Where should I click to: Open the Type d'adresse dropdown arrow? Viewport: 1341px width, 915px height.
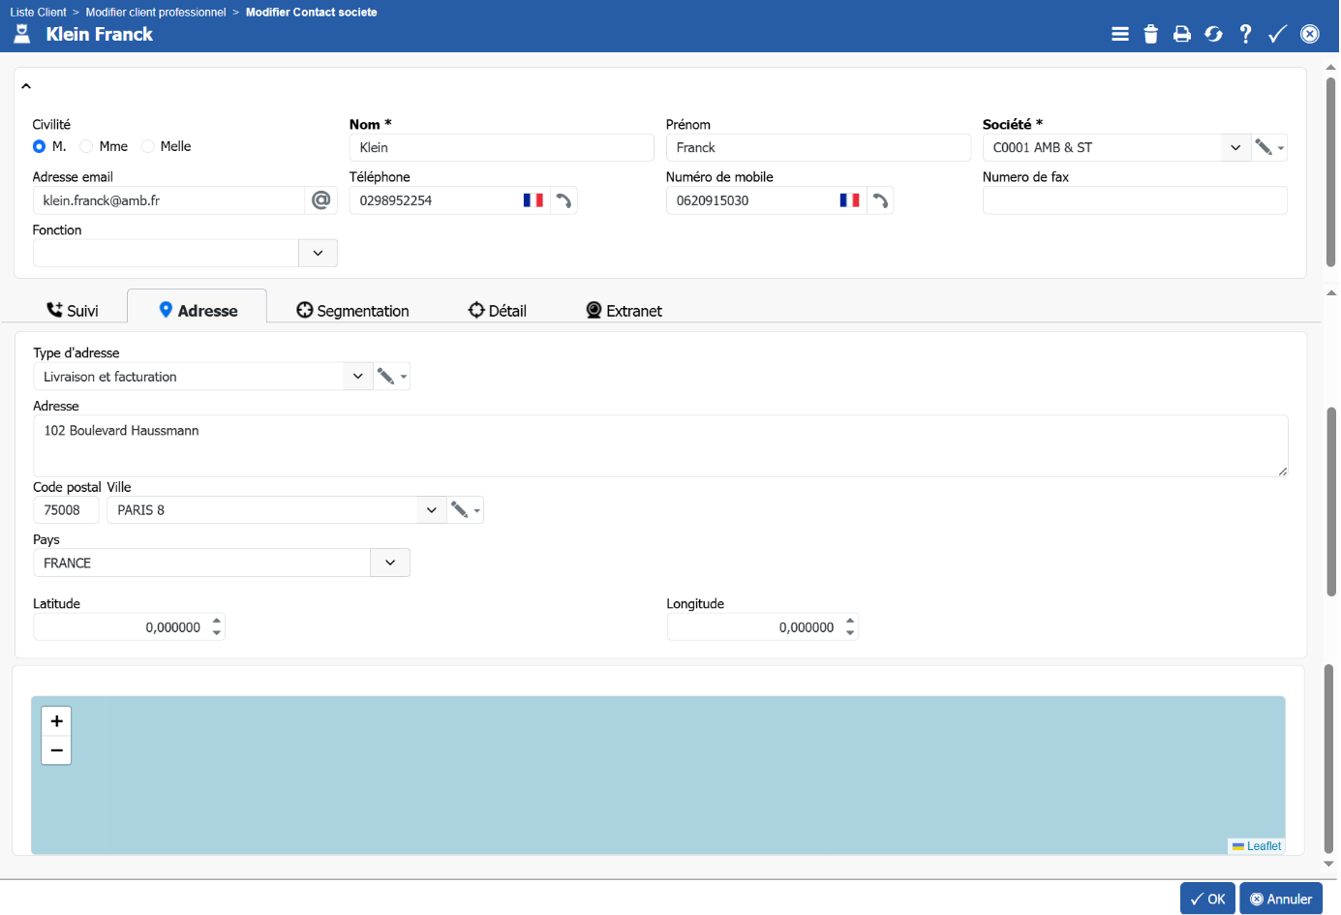pyautogui.click(x=357, y=377)
